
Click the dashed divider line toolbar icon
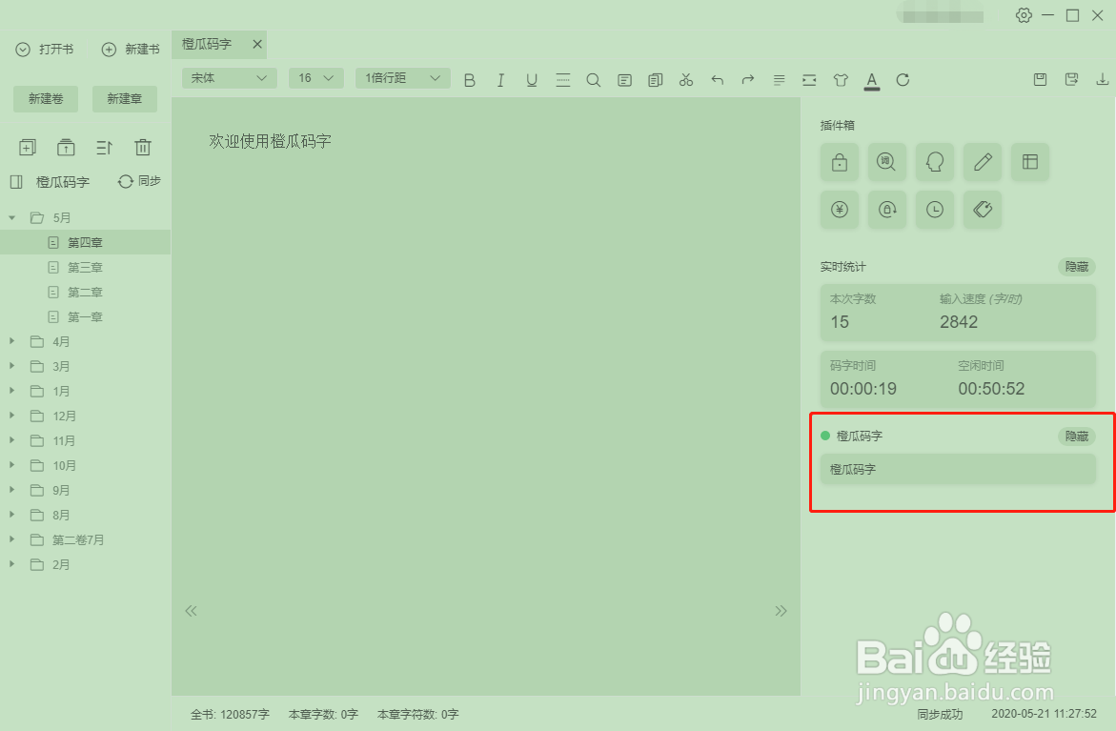tap(563, 80)
